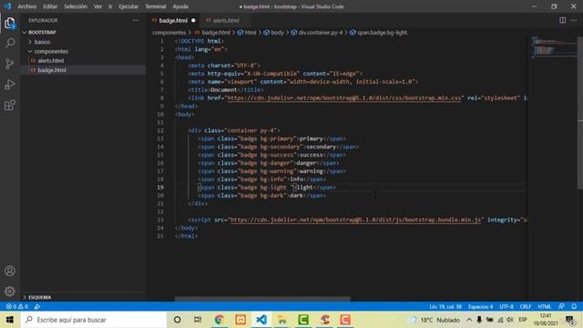
Task: Open the Ejecutar menu
Action: (128, 6)
